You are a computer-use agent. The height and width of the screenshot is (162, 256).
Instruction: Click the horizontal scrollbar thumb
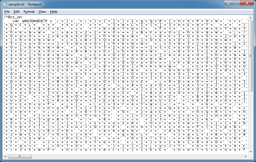20,156
